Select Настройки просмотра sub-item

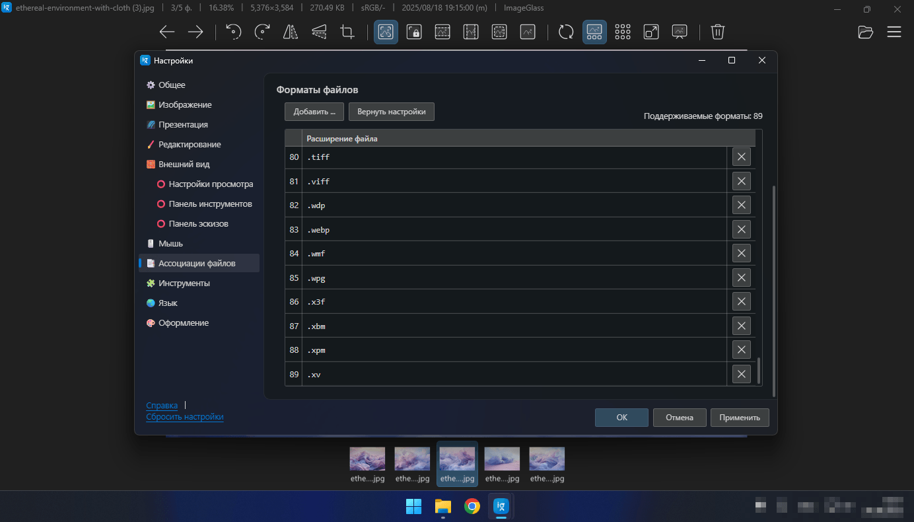click(205, 184)
